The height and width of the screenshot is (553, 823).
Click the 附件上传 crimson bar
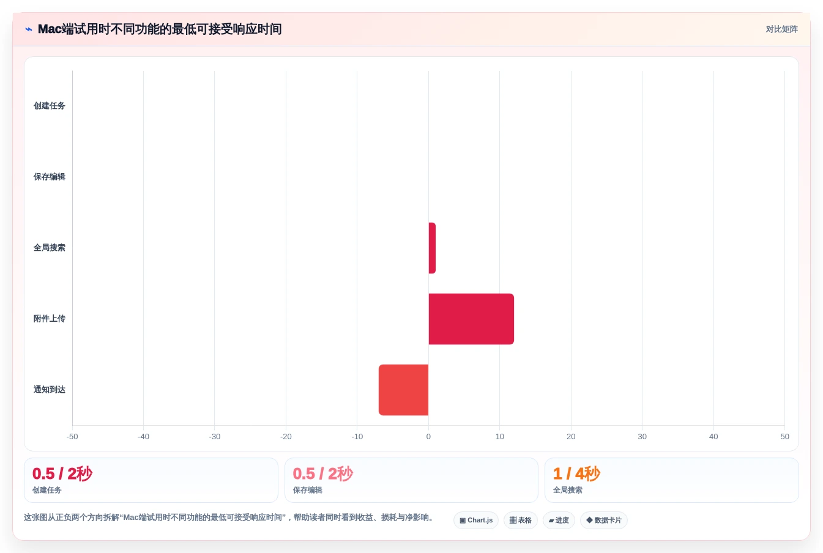coord(471,319)
